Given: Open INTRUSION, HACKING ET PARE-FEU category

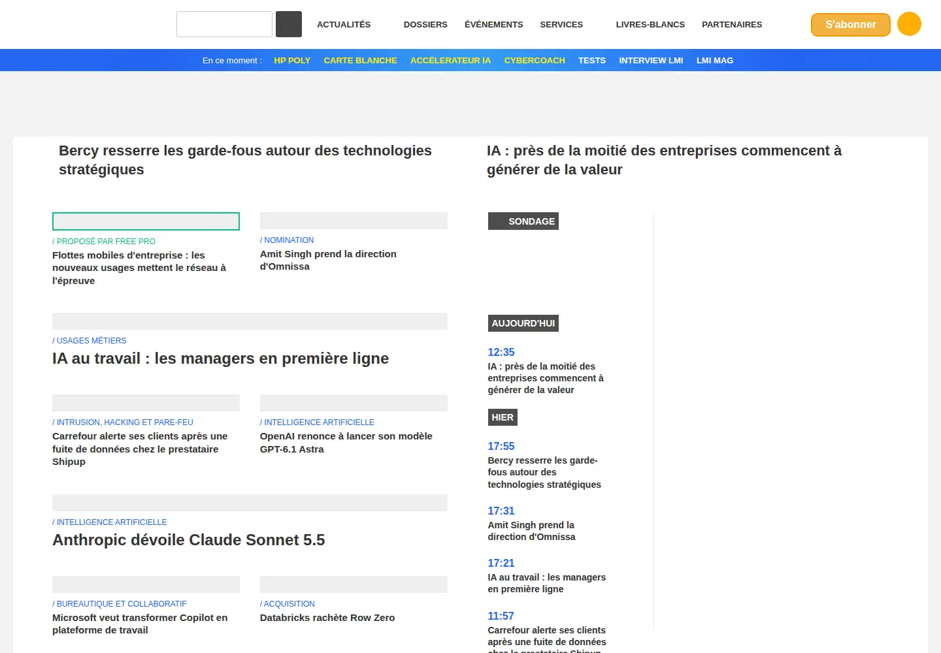Looking at the screenshot, I should pyautogui.click(x=123, y=422).
